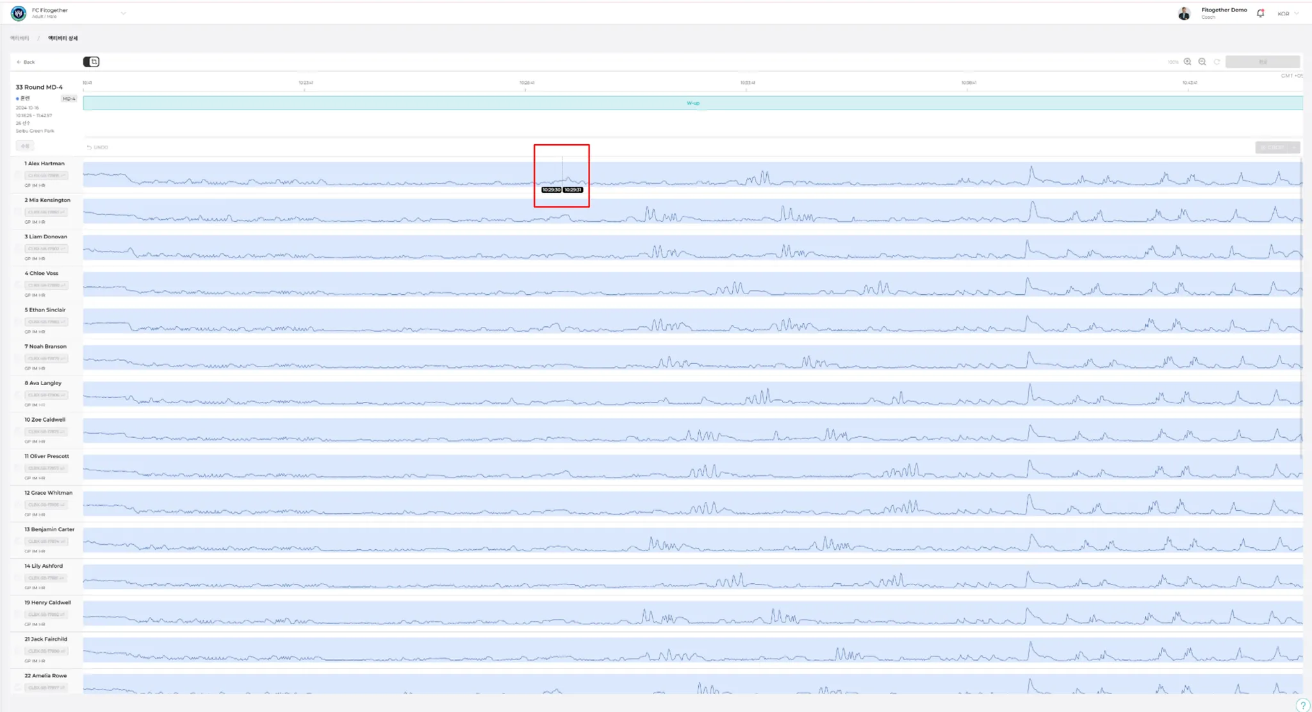Open the notifications bell
The height and width of the screenshot is (712, 1312).
pyautogui.click(x=1260, y=13)
